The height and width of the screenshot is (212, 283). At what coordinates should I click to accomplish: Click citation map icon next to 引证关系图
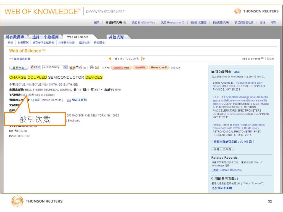69,100
